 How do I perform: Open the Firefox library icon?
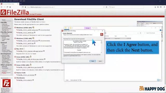[x=158, y=7]
